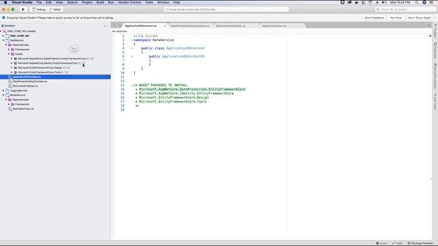Run the project with the Play button
This screenshot has width=438, height=246.
click(23, 10)
